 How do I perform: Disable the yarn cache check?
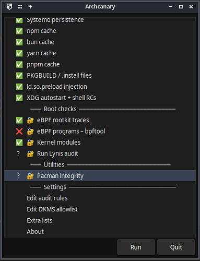(x=19, y=53)
